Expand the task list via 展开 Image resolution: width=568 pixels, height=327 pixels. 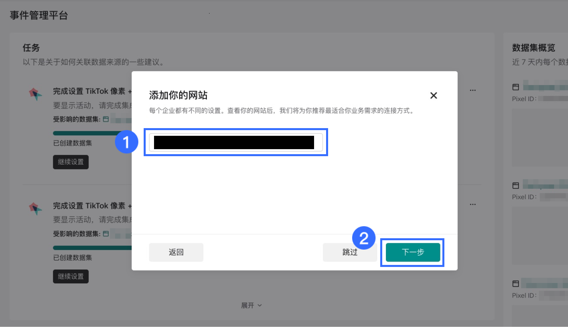[248, 305]
